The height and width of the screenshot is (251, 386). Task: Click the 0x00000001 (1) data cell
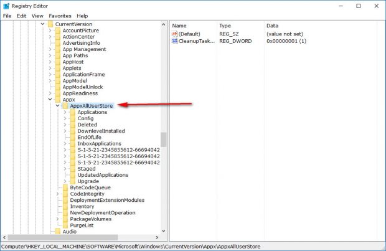(x=286, y=41)
